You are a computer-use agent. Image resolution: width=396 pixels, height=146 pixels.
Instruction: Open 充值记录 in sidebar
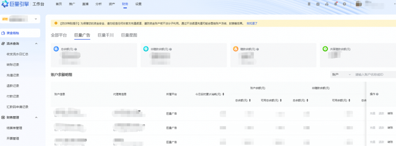click(12, 75)
